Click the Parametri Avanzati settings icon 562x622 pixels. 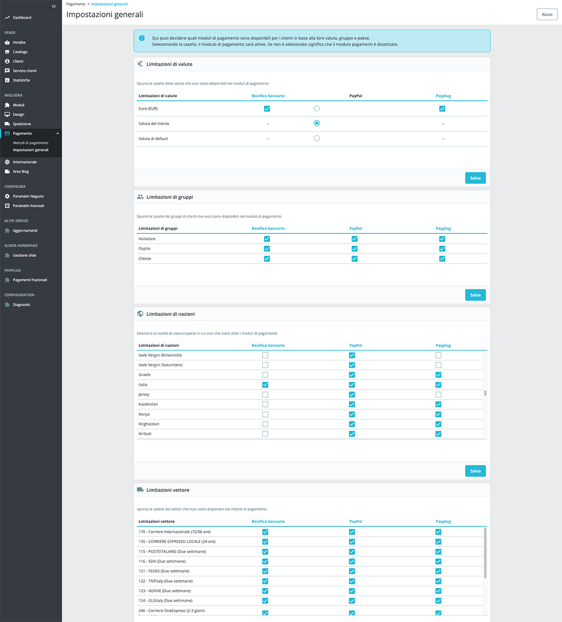click(7, 205)
